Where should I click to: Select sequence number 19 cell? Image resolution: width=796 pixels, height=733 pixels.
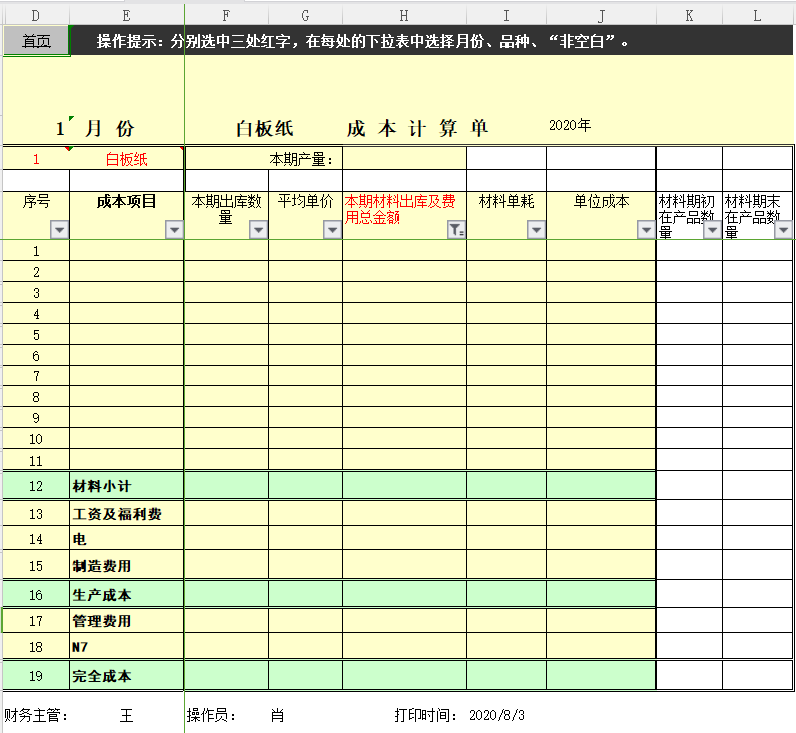[36, 676]
